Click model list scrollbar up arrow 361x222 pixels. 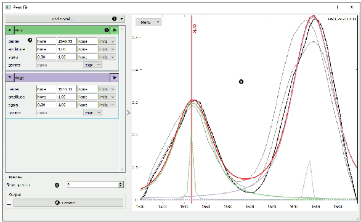pyautogui.click(x=122, y=29)
